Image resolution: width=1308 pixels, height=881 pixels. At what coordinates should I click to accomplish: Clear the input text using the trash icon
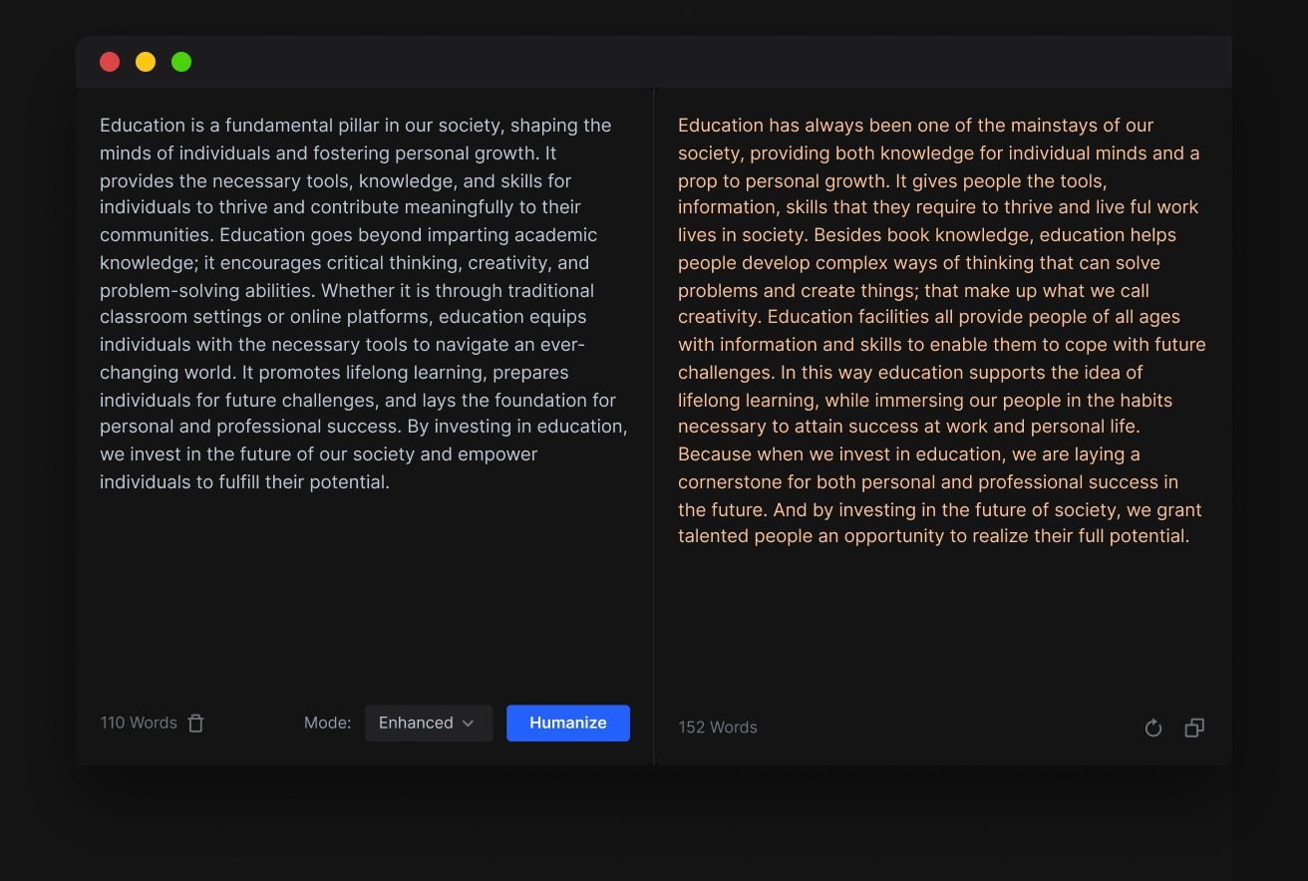pyautogui.click(x=195, y=723)
